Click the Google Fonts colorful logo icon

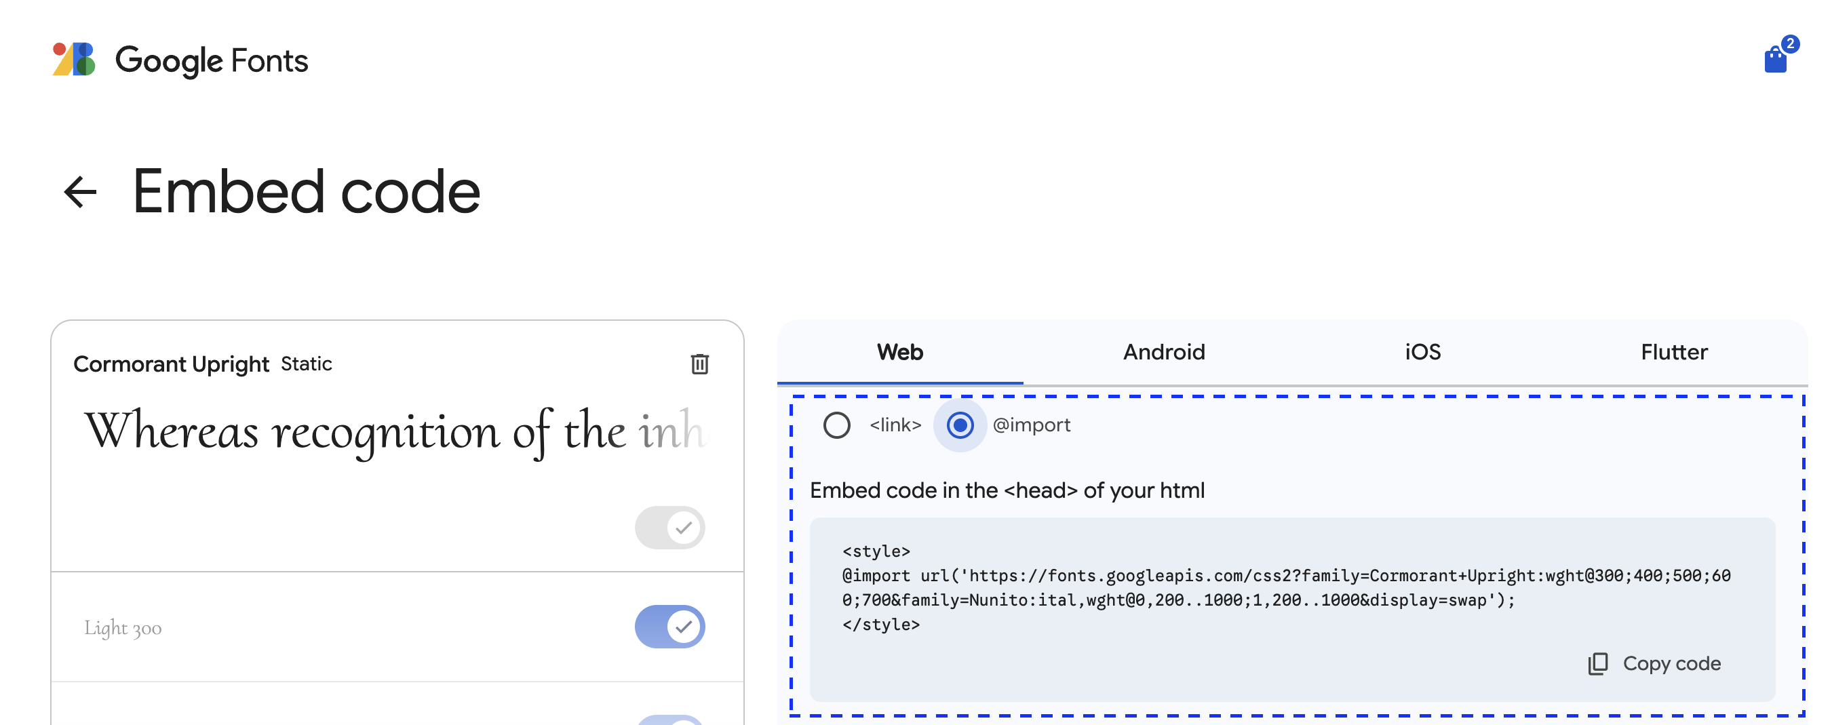point(74,60)
